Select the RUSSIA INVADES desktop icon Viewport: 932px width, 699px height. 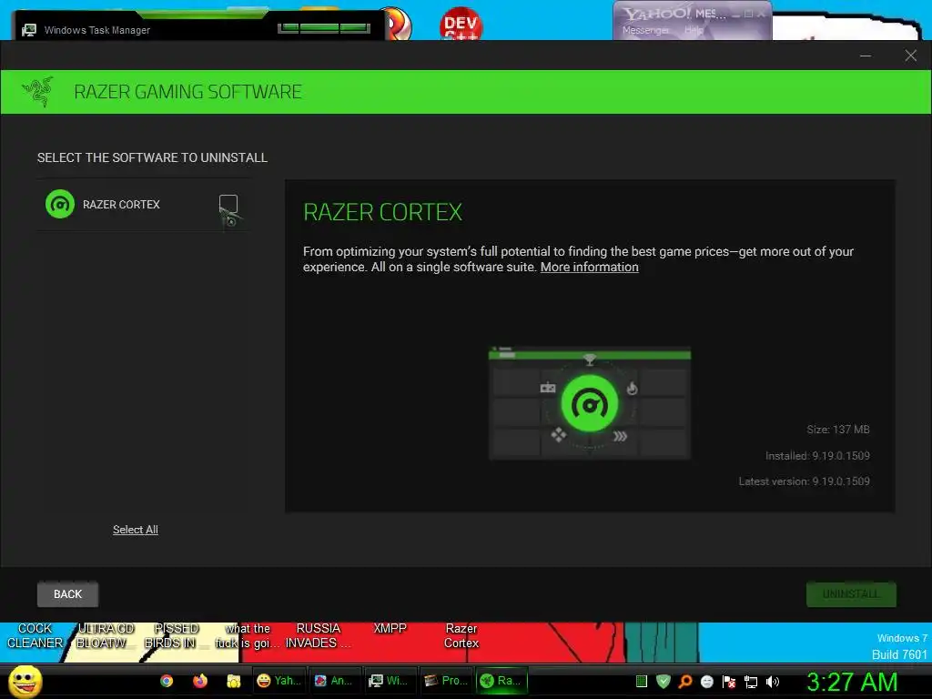pyautogui.click(x=319, y=635)
